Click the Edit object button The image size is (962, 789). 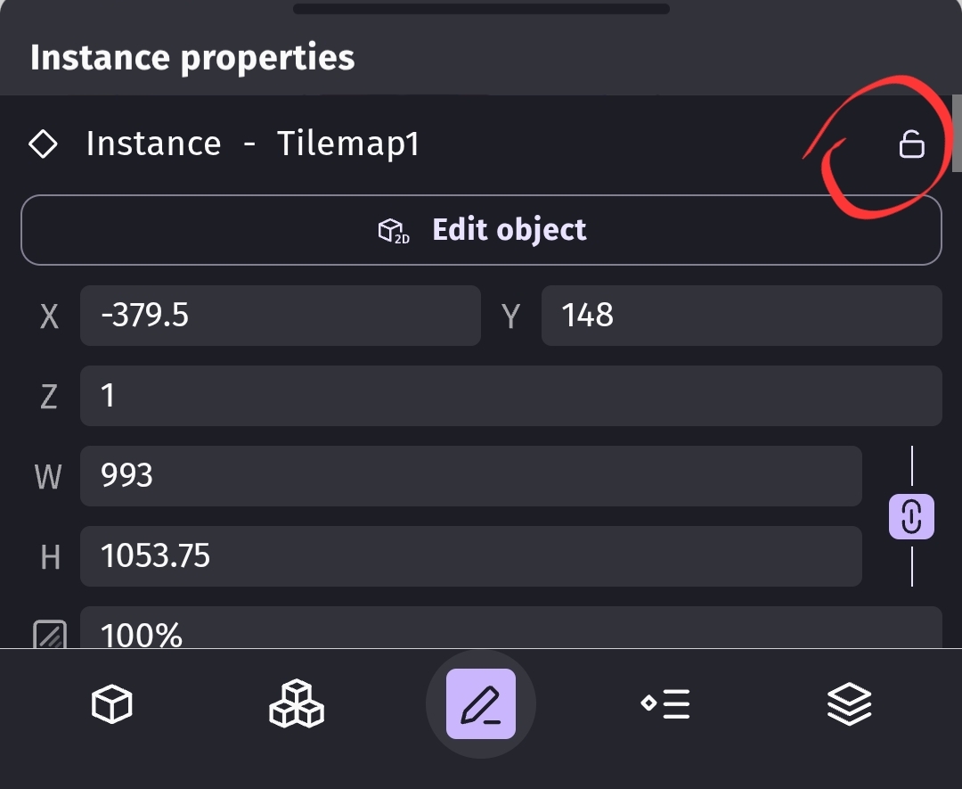coord(481,230)
